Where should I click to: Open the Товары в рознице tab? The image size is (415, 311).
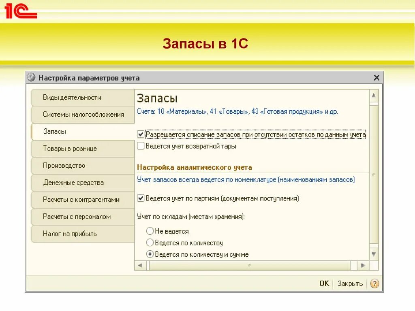83,149
